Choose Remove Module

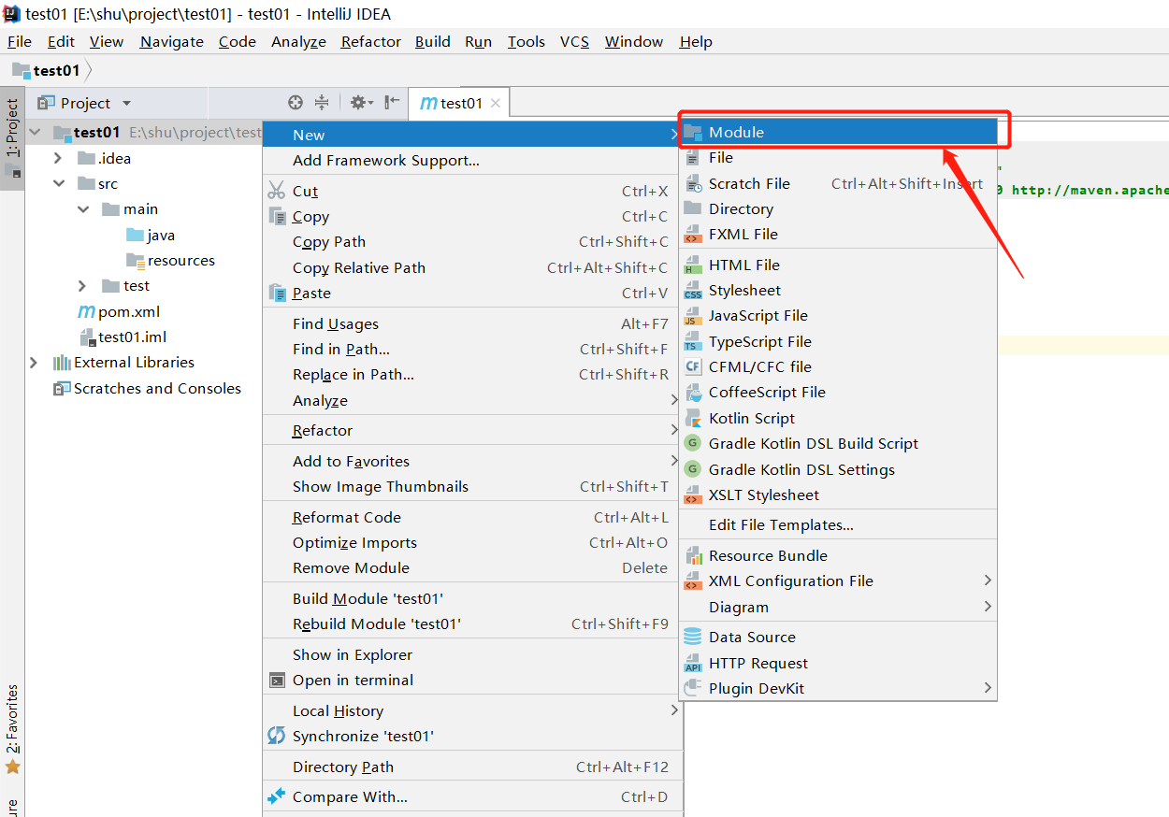(470, 567)
